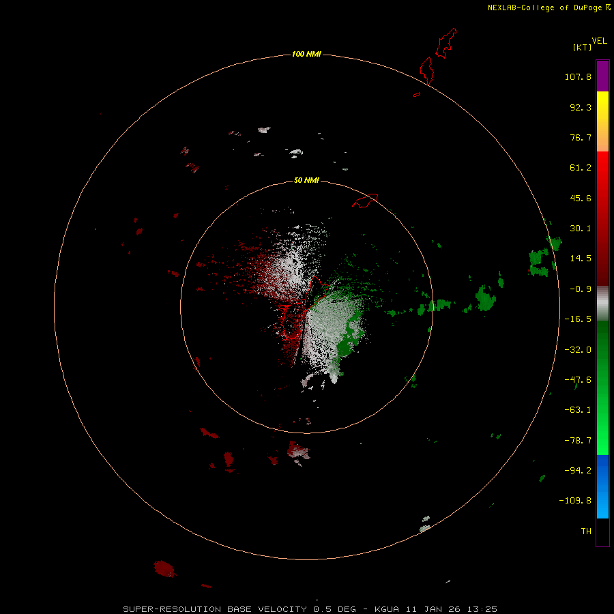Click the Super-Resolution Base Velocity caption
This screenshot has width=614, height=614.
pyautogui.click(x=310, y=609)
